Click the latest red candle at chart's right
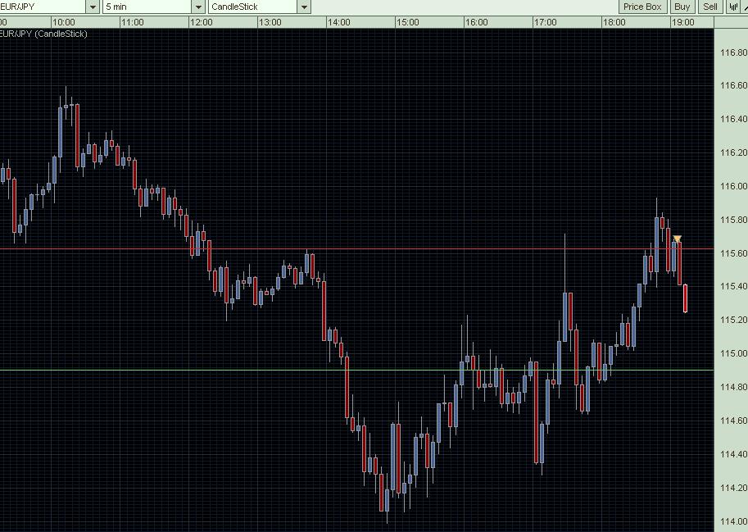This screenshot has height=532, width=748. [686, 298]
